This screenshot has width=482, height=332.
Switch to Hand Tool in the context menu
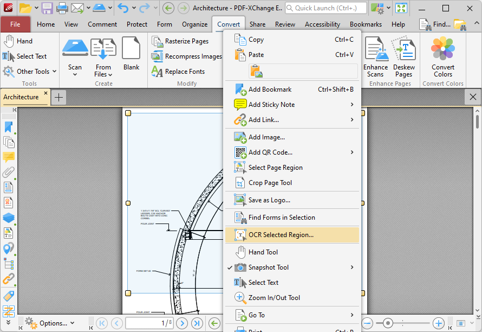[292, 252]
